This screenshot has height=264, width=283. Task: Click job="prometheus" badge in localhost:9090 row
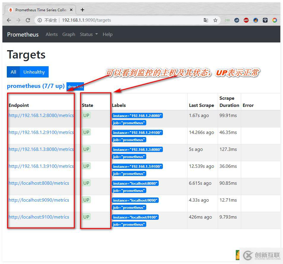pos(129,208)
